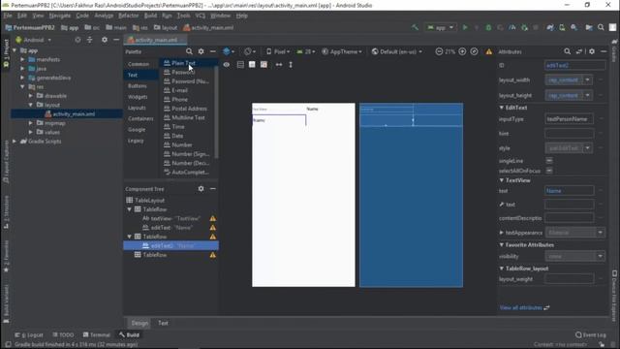The height and width of the screenshot is (349, 620).
Task: Open the File menu
Action: [x=8, y=16]
